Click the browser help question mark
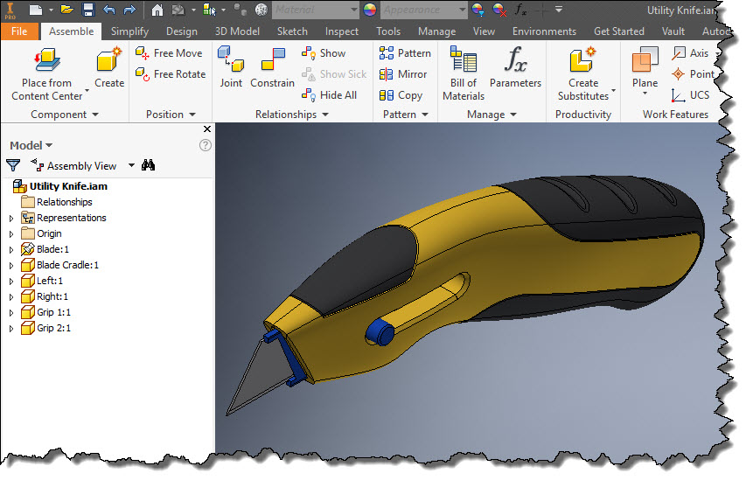This screenshot has width=753, height=487. pos(205,145)
